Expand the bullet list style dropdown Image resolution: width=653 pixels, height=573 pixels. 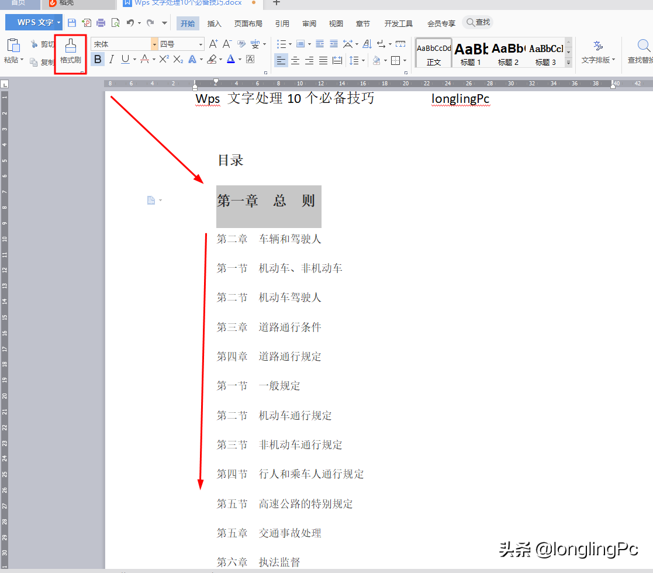click(291, 44)
